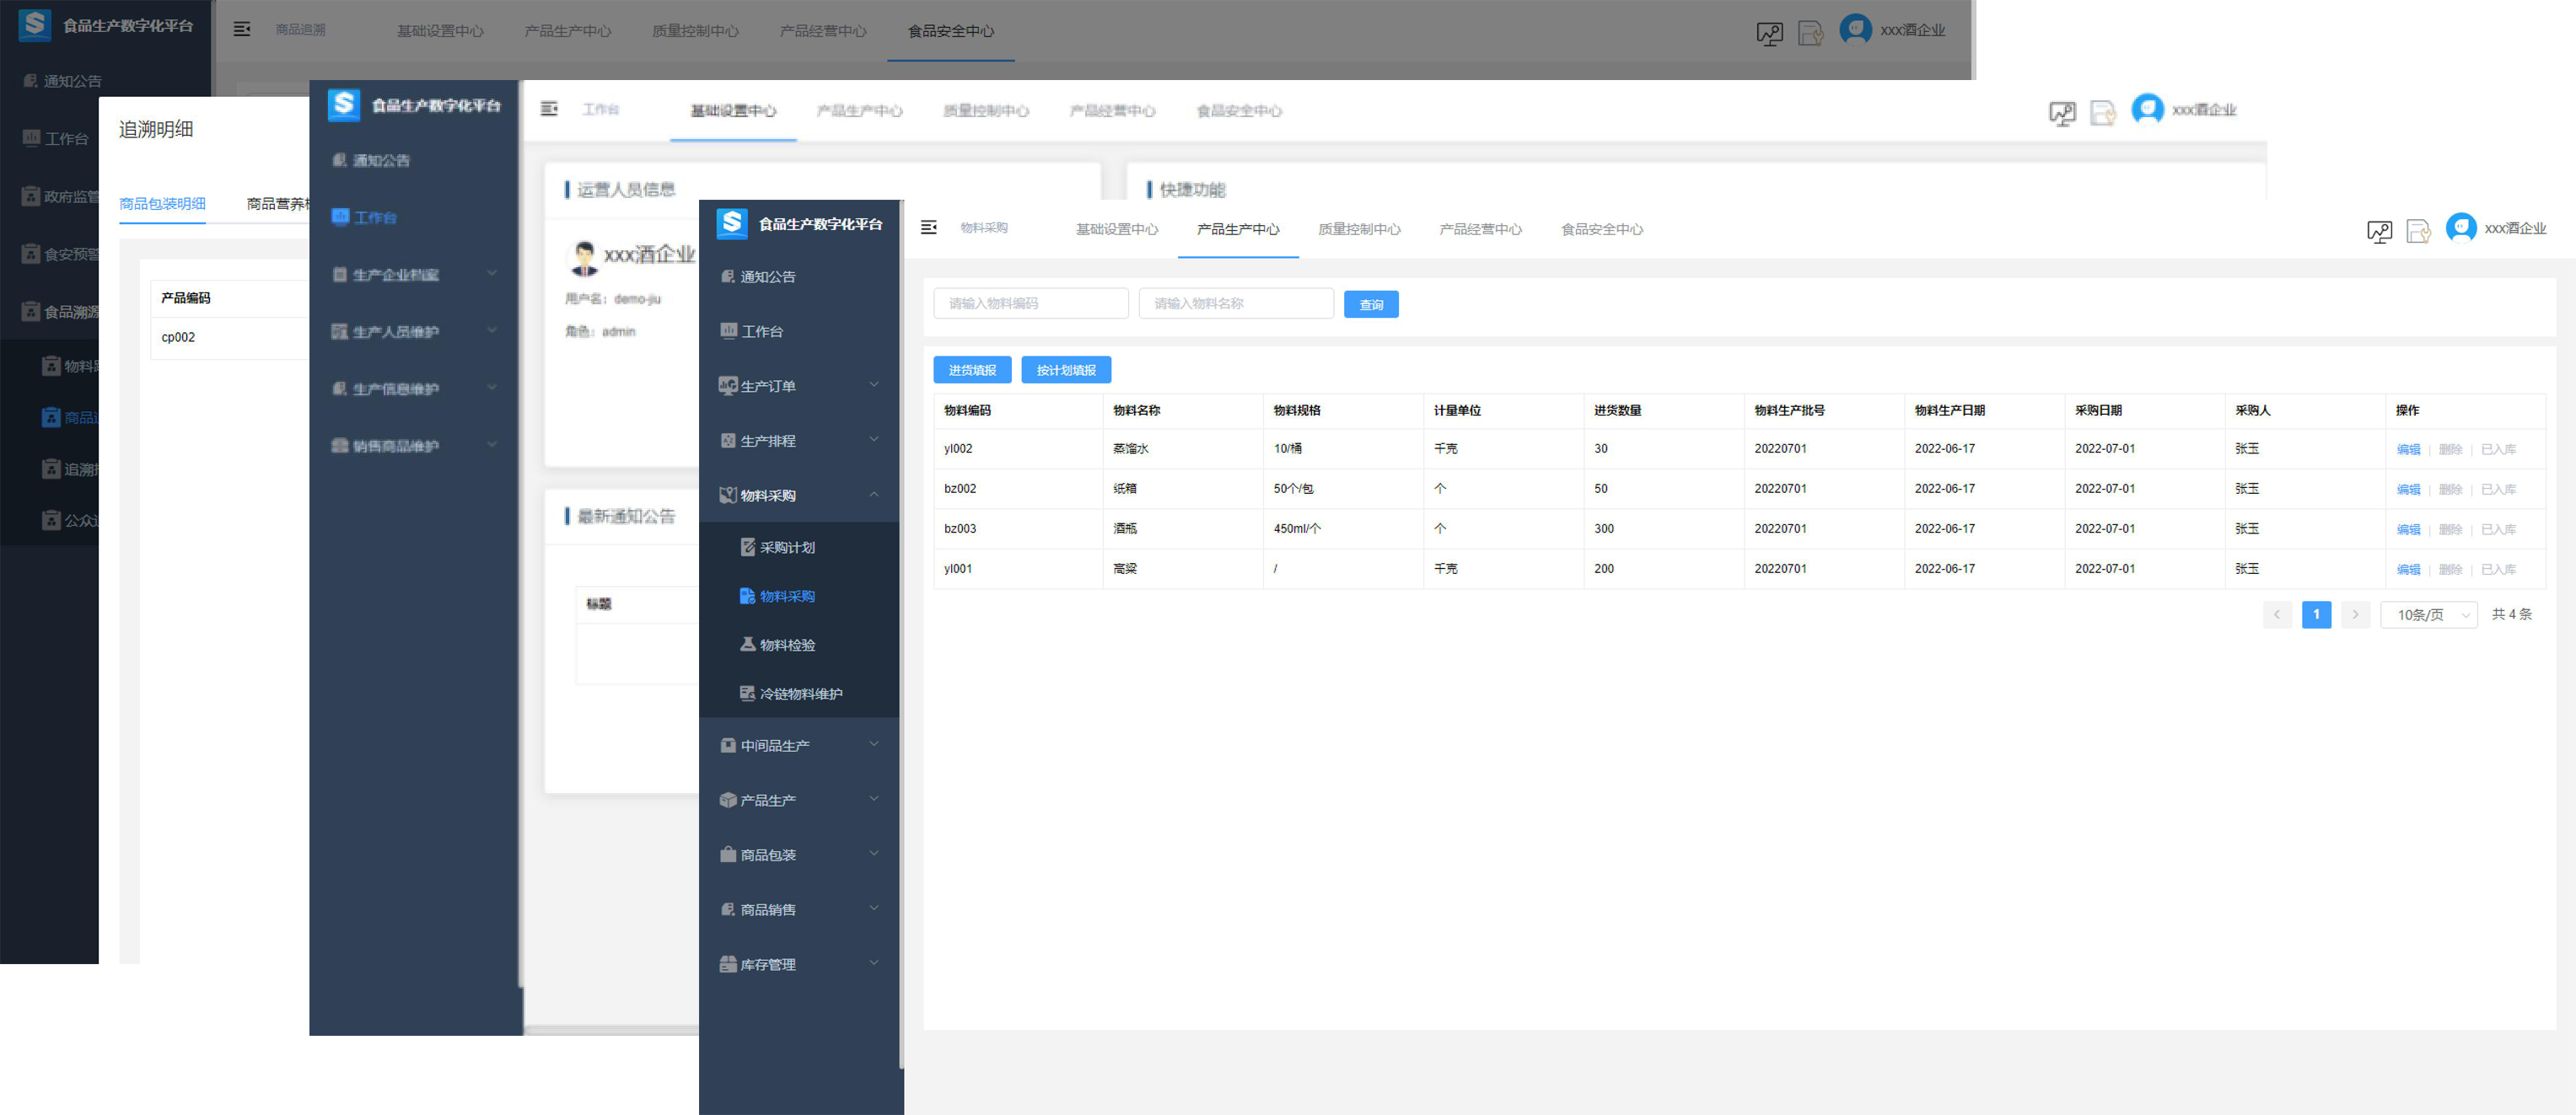Open 通知公告 in the front sidebar
Image resolution: width=2576 pixels, height=1115 pixels.
point(767,276)
